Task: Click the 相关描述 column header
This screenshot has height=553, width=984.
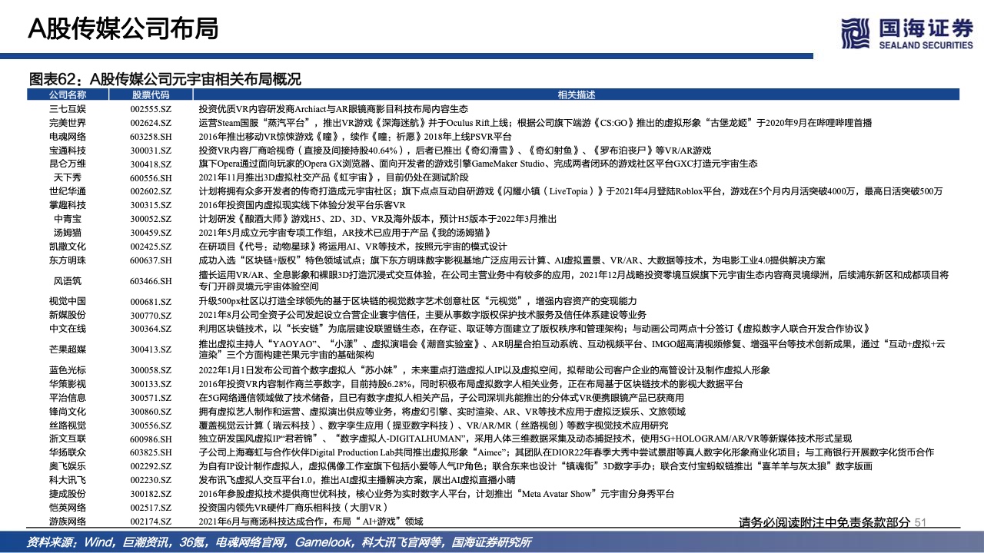Action: (576, 95)
